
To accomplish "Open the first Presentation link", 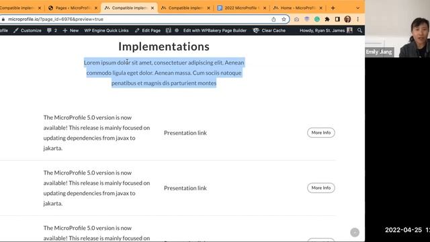I will (185, 133).
